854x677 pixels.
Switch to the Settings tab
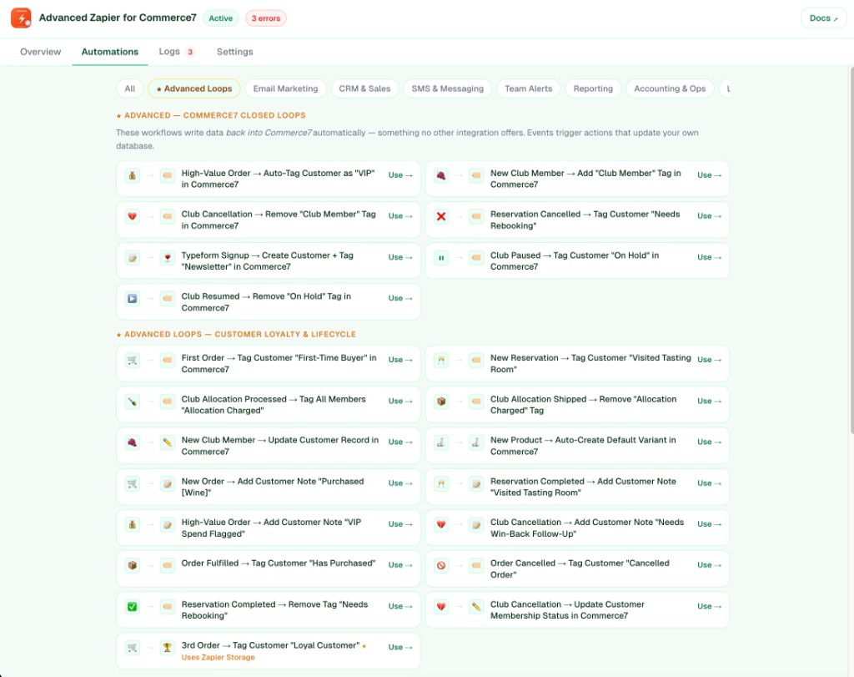click(234, 52)
